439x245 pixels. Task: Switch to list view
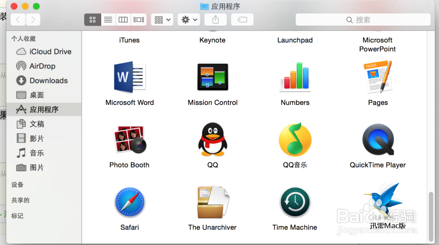[108, 19]
